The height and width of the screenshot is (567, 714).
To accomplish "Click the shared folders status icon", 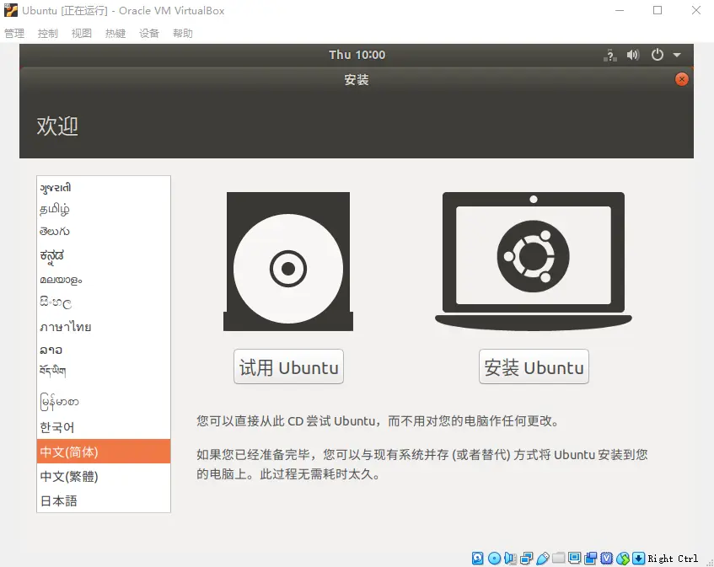I will [x=559, y=558].
